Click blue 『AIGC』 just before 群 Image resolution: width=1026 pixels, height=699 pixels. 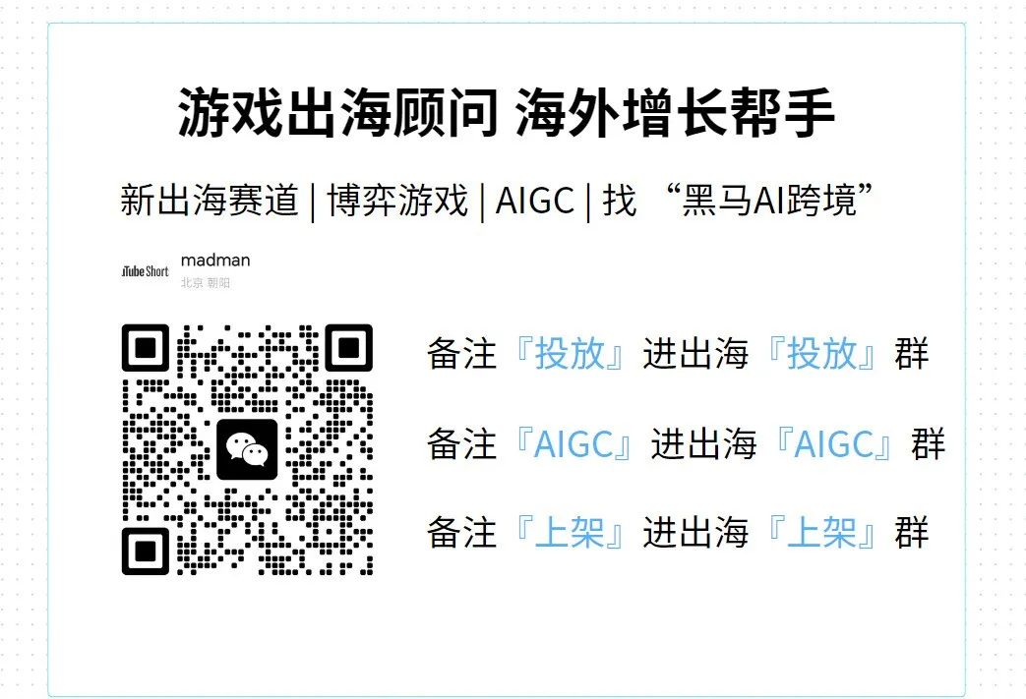833,444
